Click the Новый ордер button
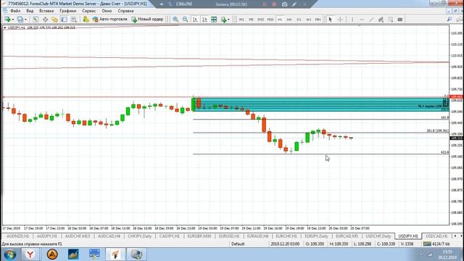This screenshot has height=261, width=464. (147, 20)
